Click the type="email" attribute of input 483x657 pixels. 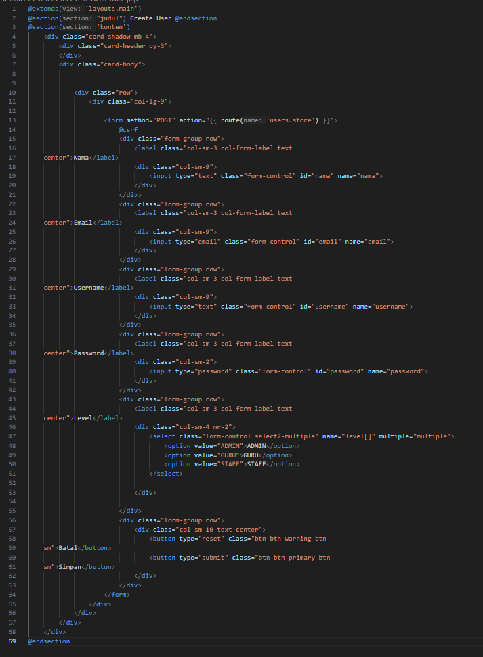pos(198,241)
